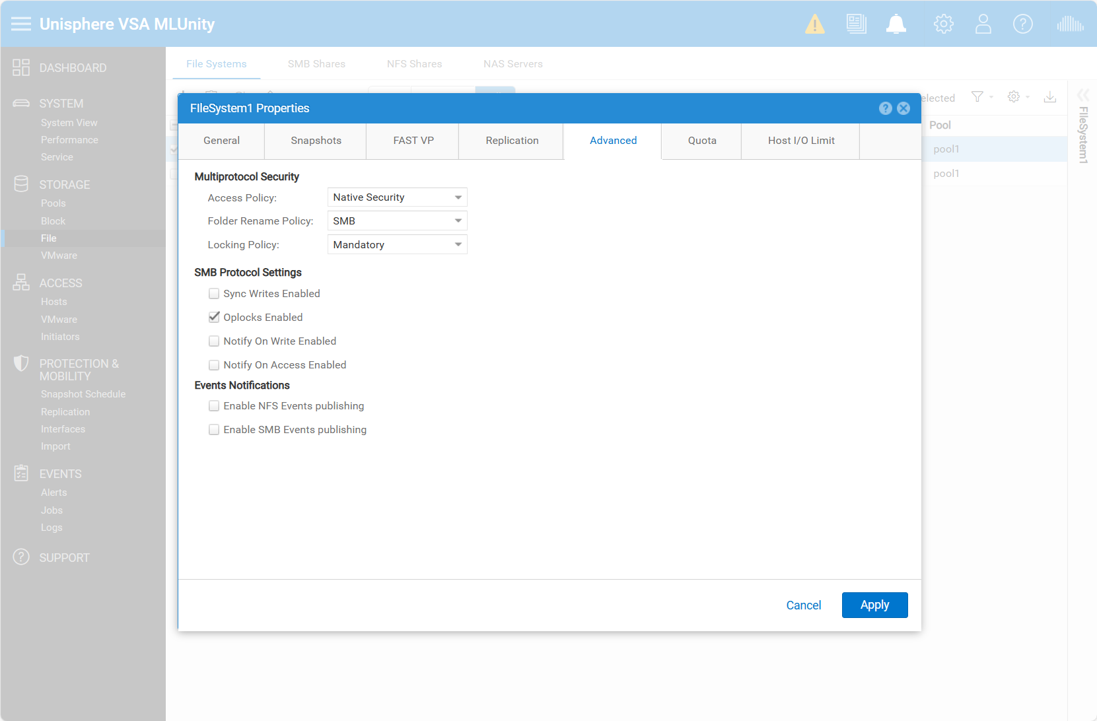Viewport: 1097px width, 721px height.
Task: Uncheck the Oplocks Enabled checkbox
Action: (214, 318)
